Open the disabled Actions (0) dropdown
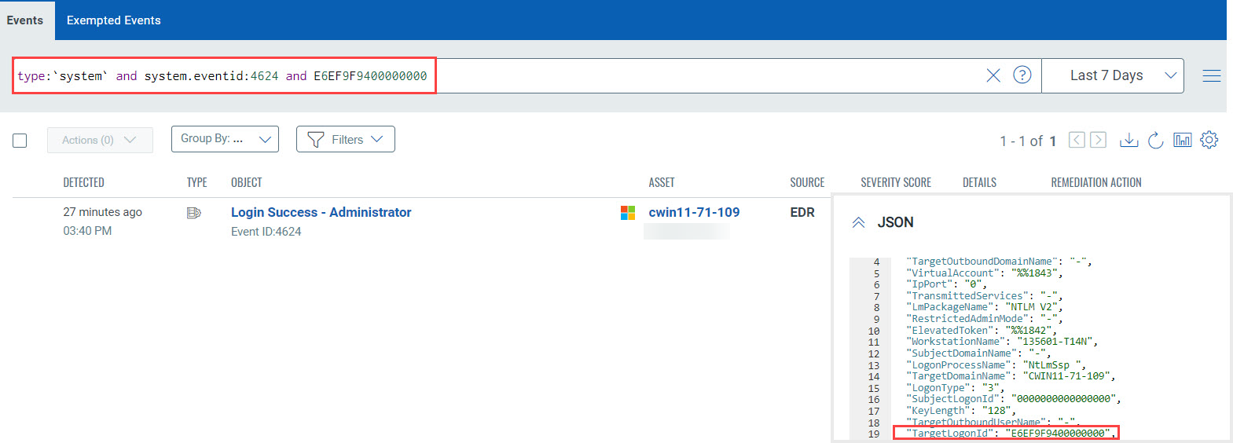 pyautogui.click(x=99, y=140)
